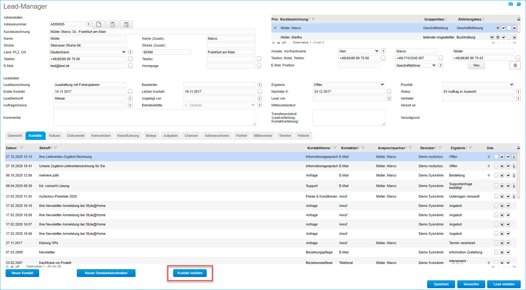Click the attachment paperclip on the mehrere pdfs row

tap(489, 175)
